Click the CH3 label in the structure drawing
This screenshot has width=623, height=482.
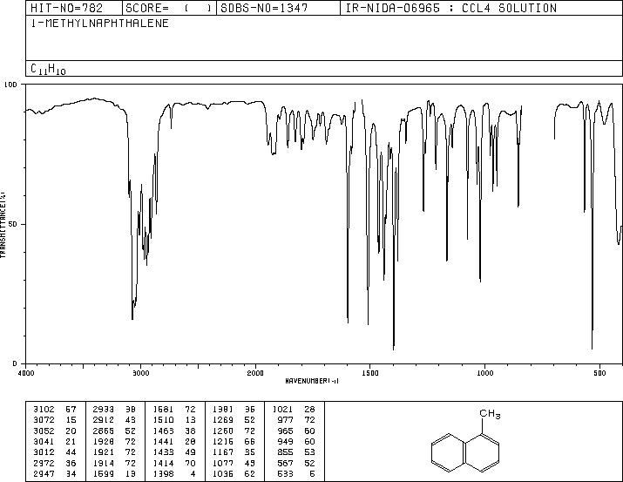click(490, 414)
